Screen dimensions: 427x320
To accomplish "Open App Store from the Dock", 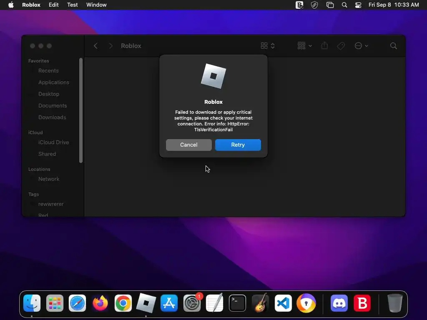I will 169,303.
